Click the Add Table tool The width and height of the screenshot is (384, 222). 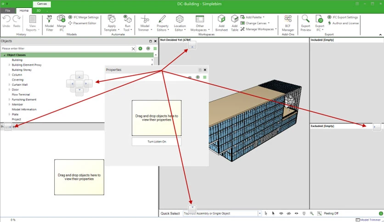coord(234,23)
